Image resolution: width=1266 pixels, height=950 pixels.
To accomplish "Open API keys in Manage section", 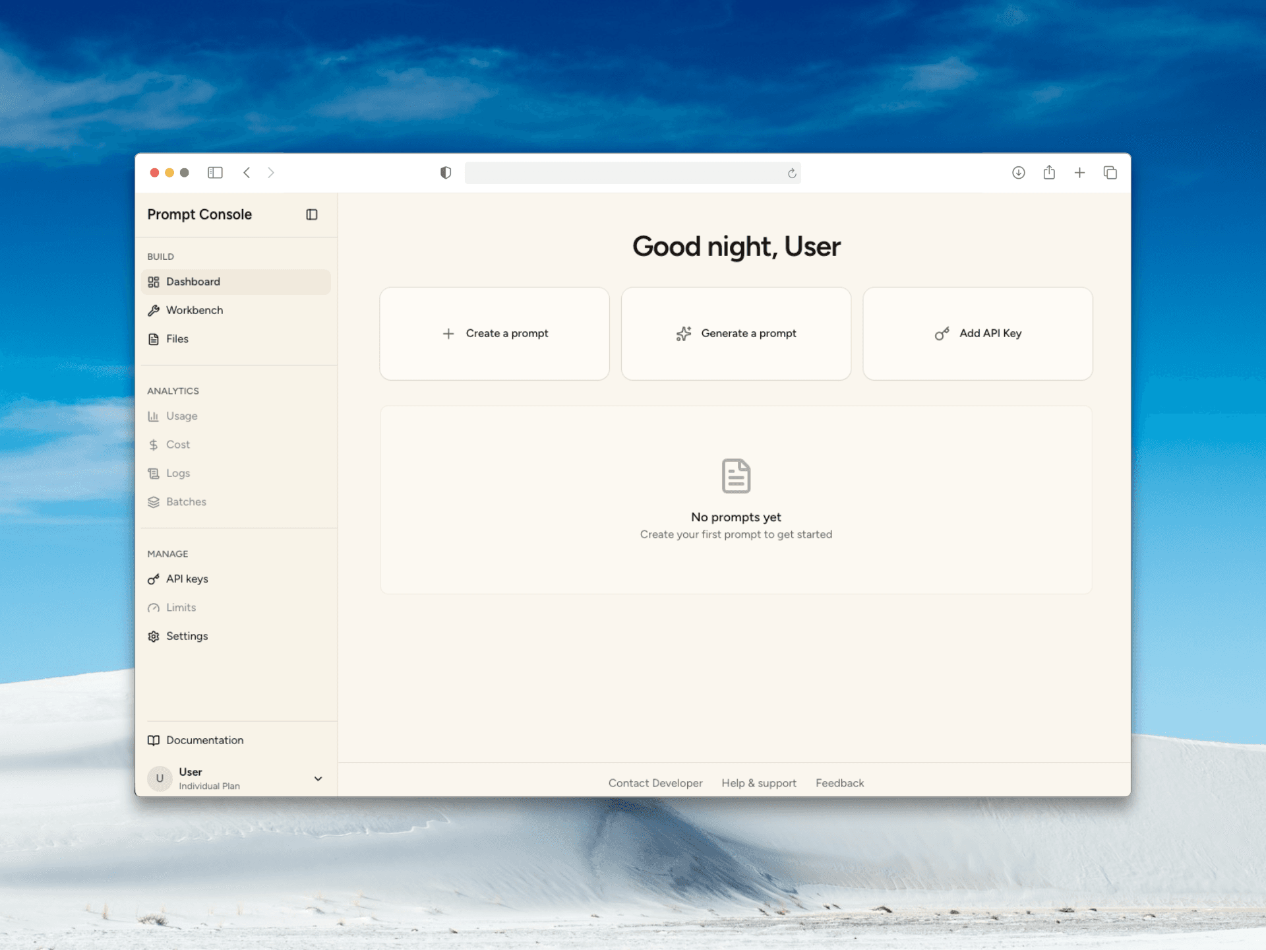I will (187, 579).
